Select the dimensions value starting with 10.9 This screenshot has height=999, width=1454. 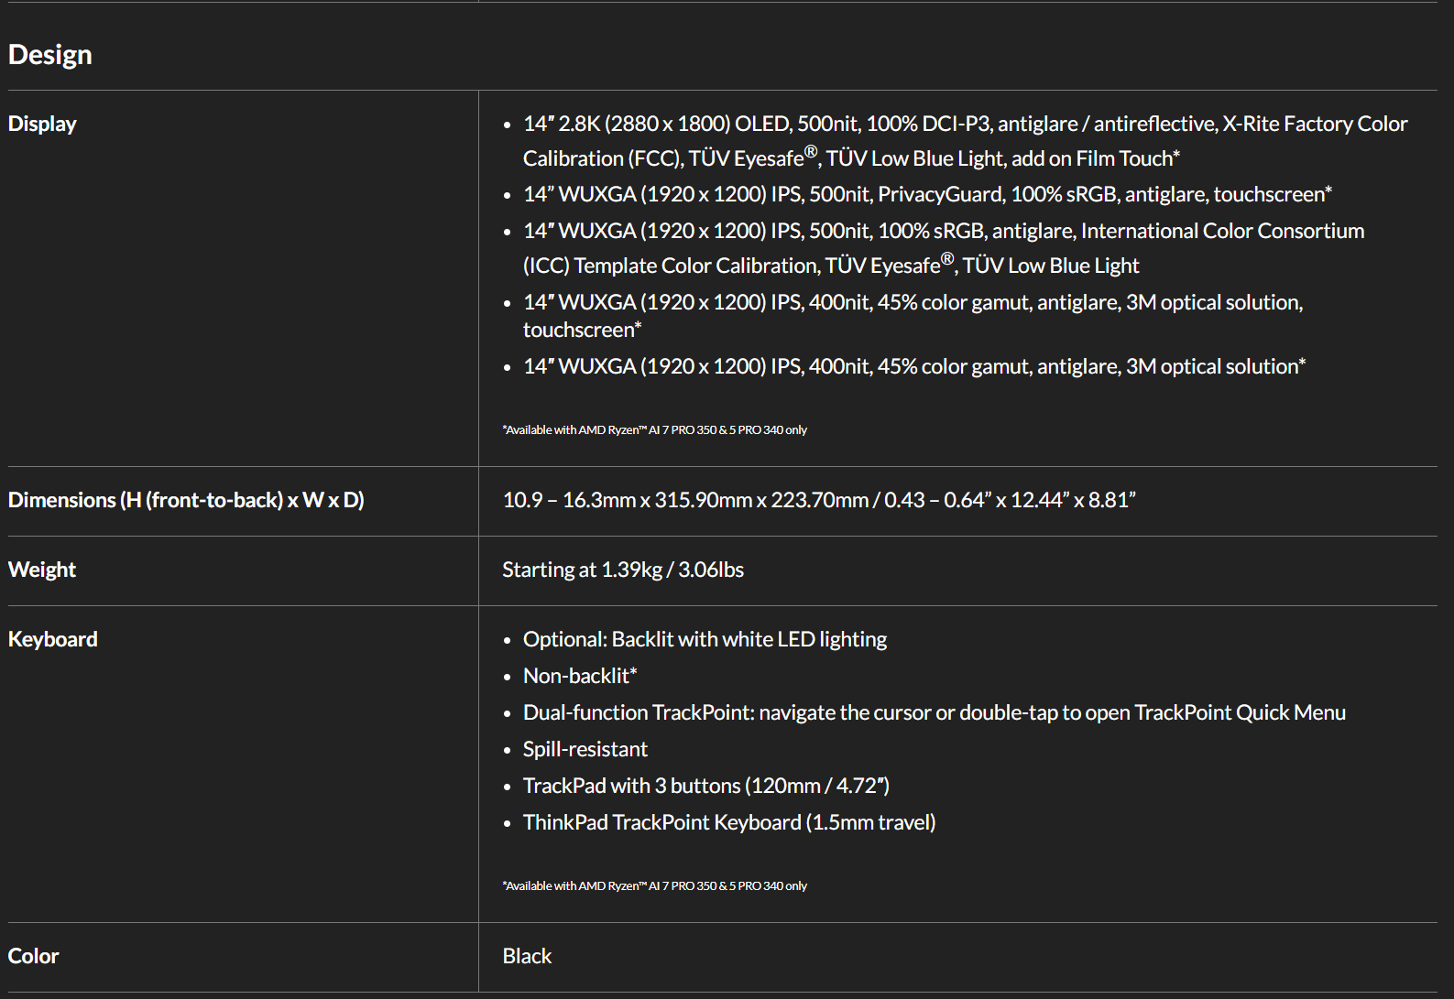819,500
